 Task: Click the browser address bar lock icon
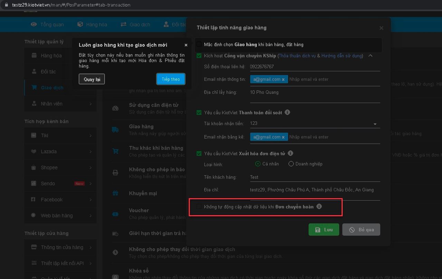click(x=6, y=5)
